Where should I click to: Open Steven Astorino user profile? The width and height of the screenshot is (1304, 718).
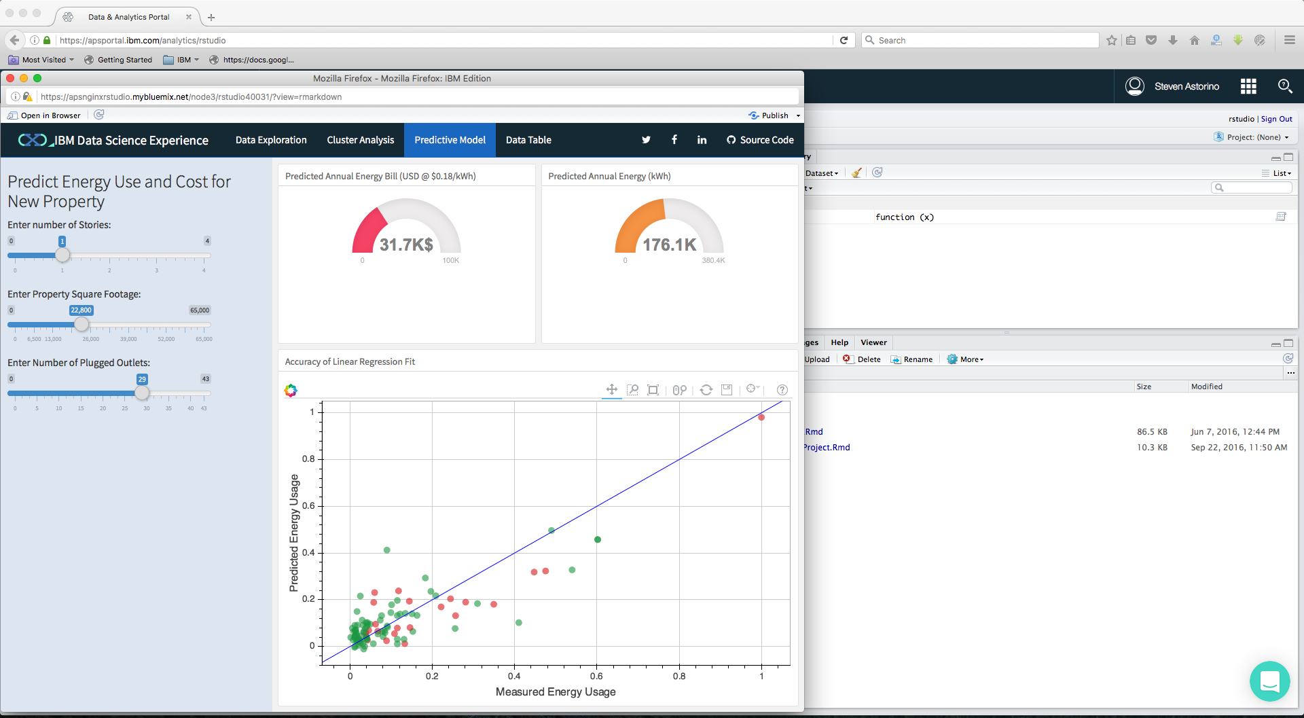[1172, 86]
